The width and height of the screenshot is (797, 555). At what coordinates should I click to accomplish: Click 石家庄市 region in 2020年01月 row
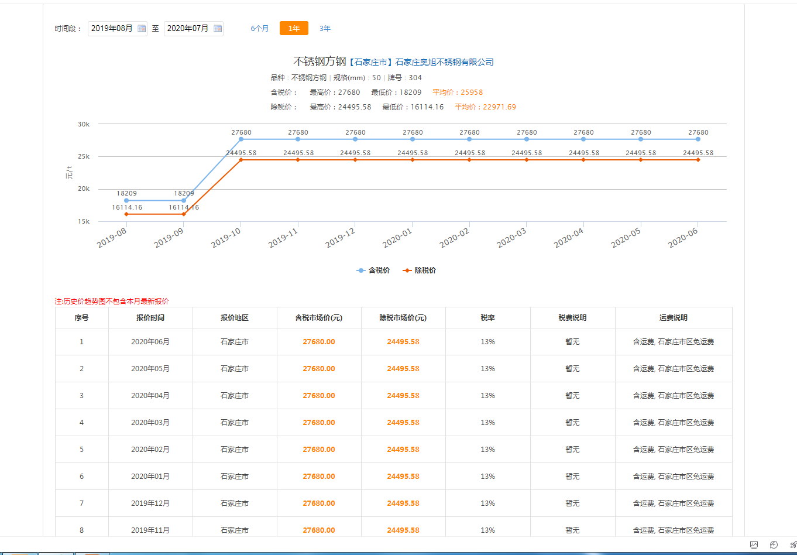[235, 477]
